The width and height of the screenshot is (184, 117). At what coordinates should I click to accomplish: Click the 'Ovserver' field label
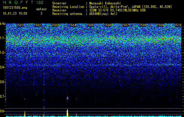(59, 3)
